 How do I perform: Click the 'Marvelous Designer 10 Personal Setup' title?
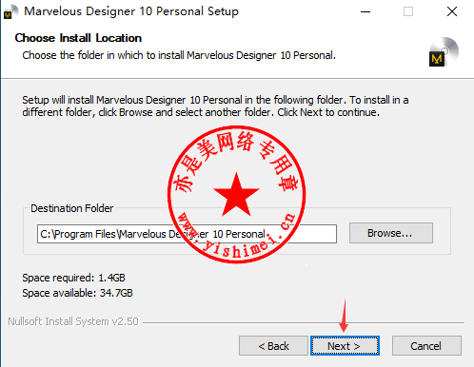(x=131, y=11)
